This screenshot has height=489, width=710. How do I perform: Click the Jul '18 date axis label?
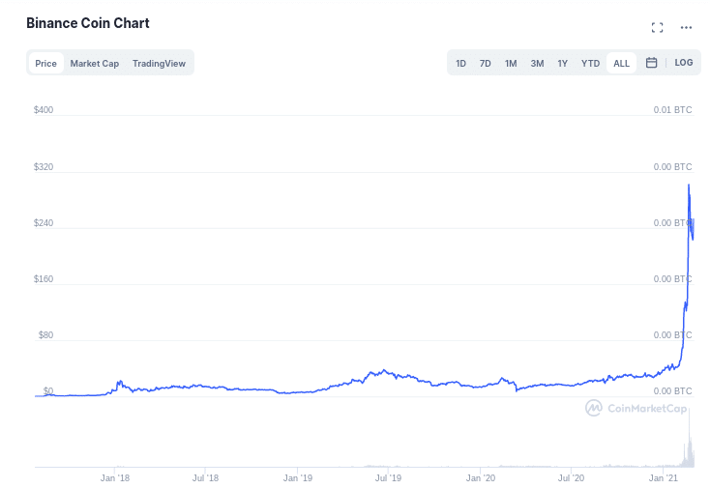tap(206, 478)
